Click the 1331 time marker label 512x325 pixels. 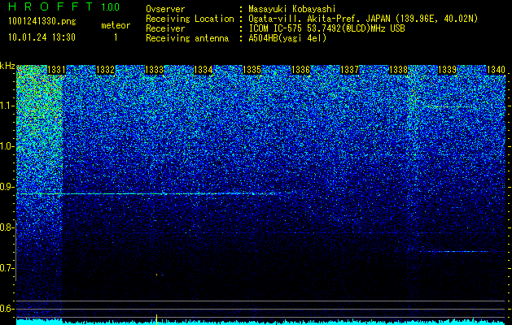pos(56,70)
